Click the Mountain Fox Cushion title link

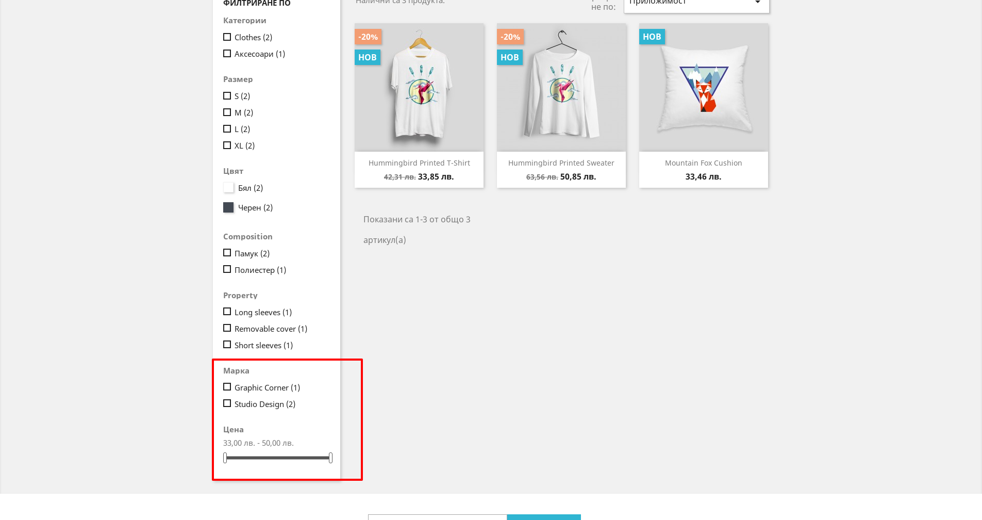[704, 163]
